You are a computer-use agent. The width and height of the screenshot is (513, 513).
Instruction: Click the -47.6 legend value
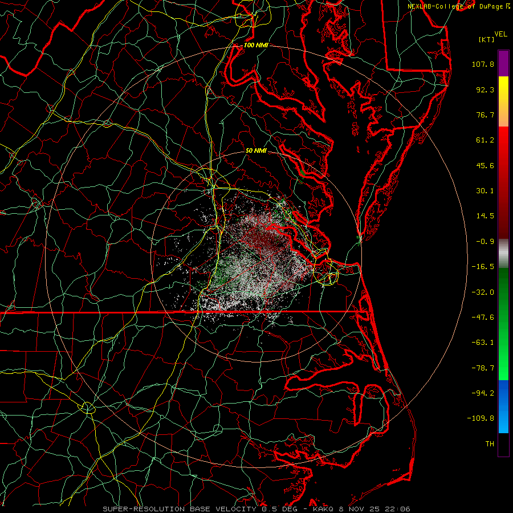[x=483, y=317]
